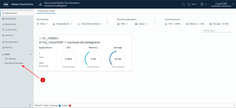Click the Storage icon in Used Resources

pos(211,24)
